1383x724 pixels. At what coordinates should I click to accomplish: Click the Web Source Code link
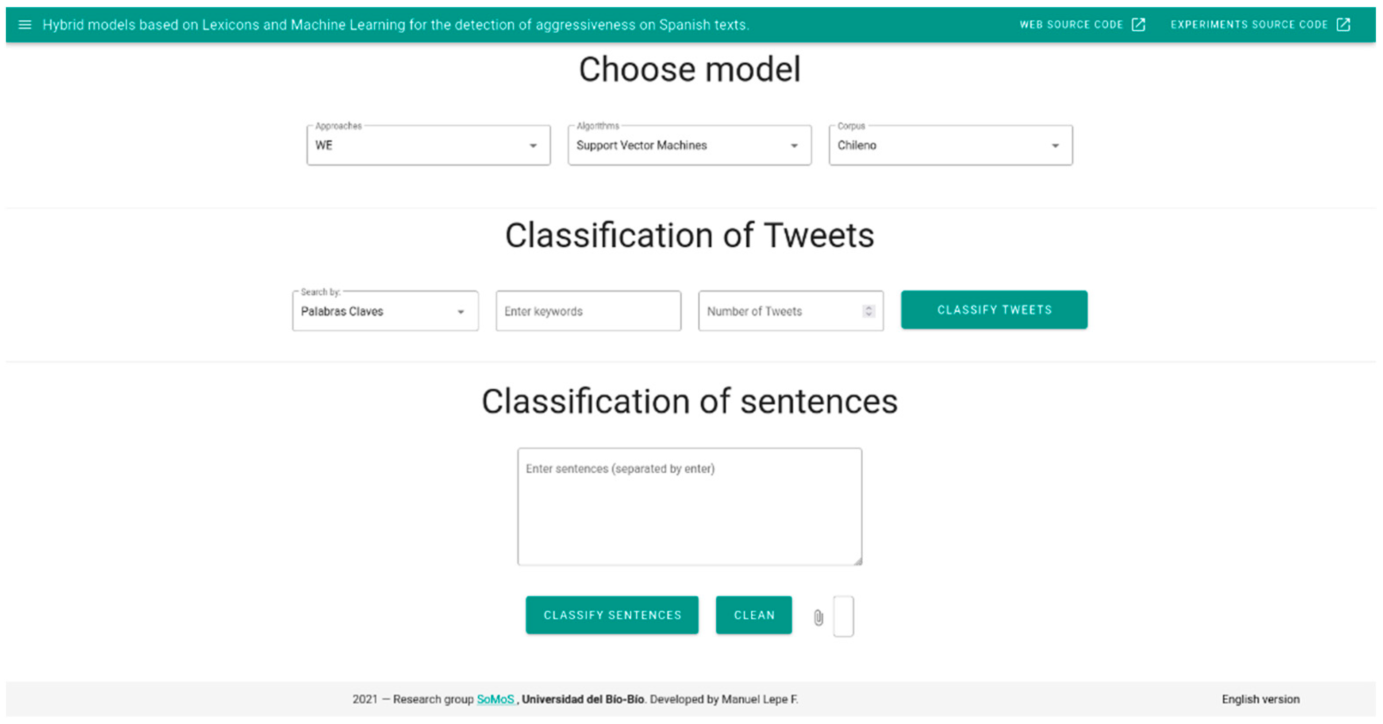pos(1071,25)
